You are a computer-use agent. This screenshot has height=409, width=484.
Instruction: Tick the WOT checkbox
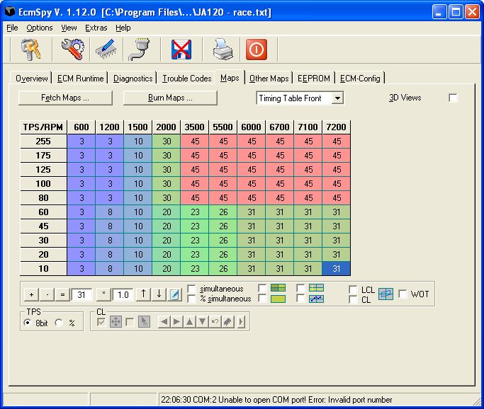[403, 294]
